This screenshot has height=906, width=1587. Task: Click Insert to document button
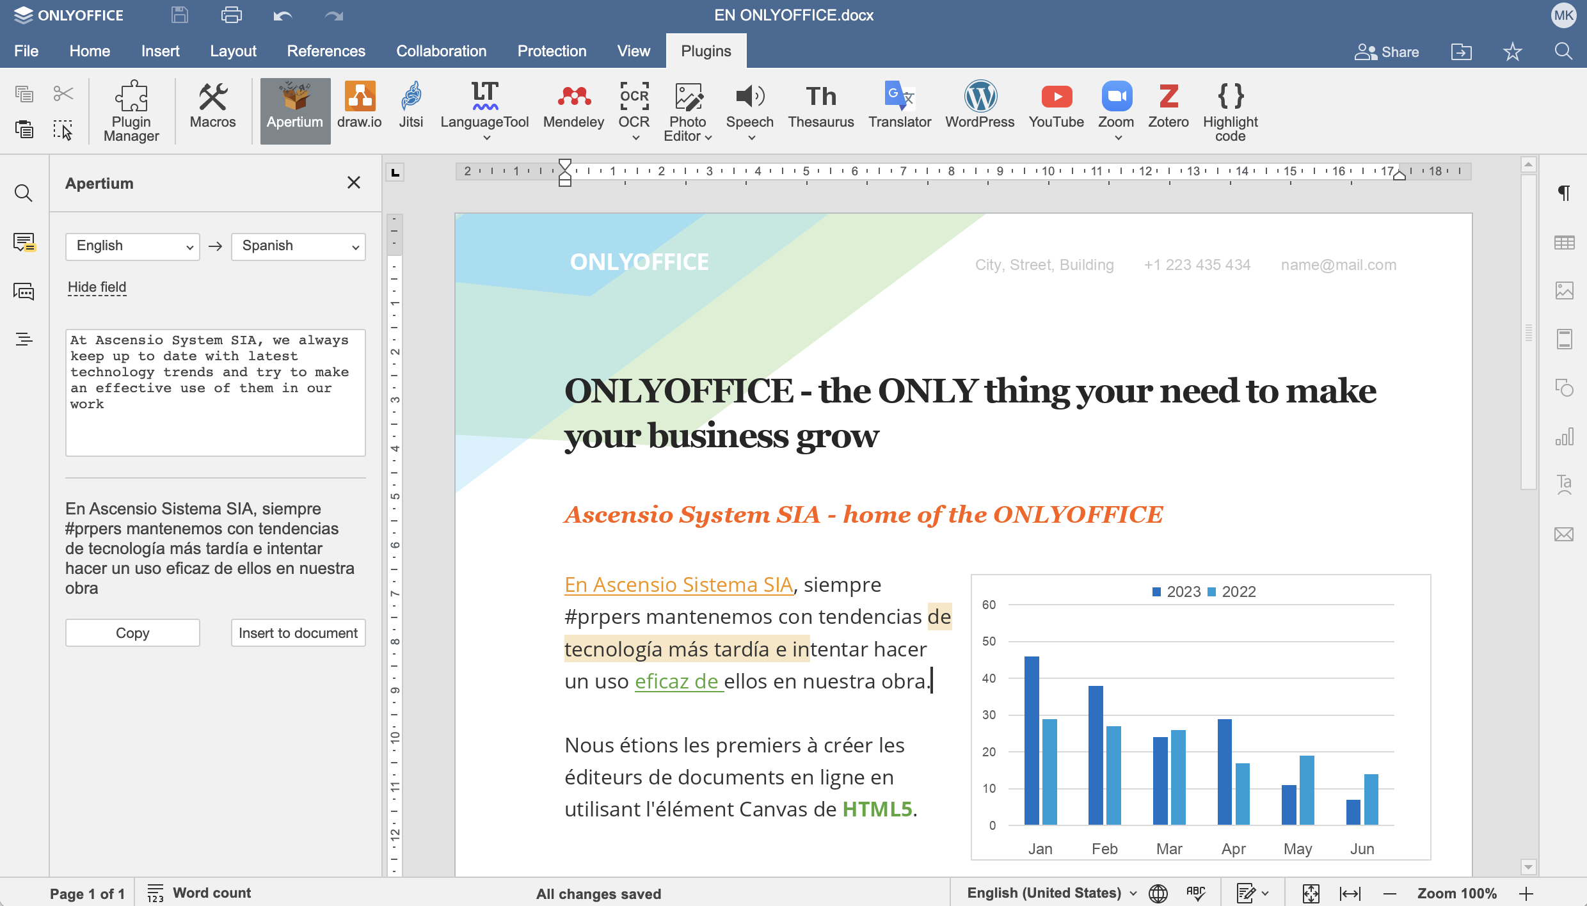click(298, 633)
